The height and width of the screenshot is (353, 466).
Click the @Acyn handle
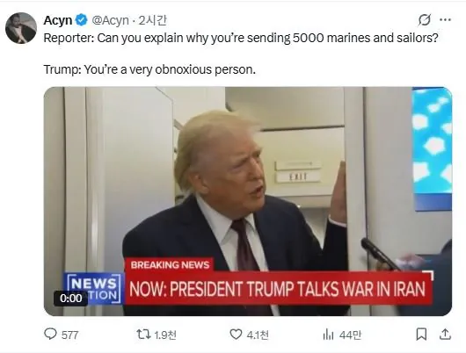(x=111, y=20)
